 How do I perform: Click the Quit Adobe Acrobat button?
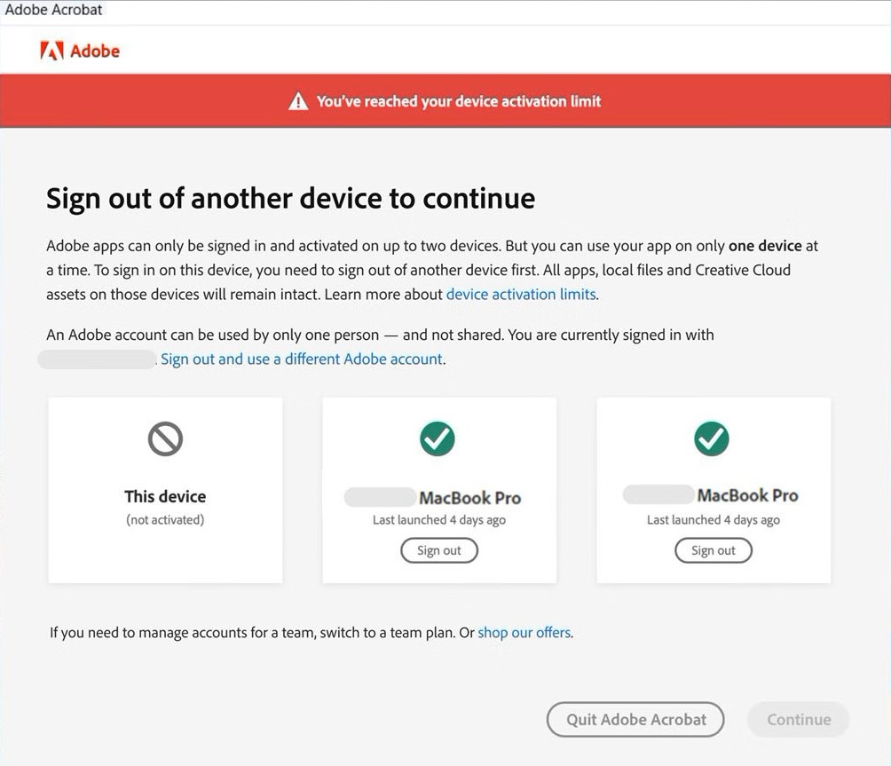pyautogui.click(x=635, y=720)
